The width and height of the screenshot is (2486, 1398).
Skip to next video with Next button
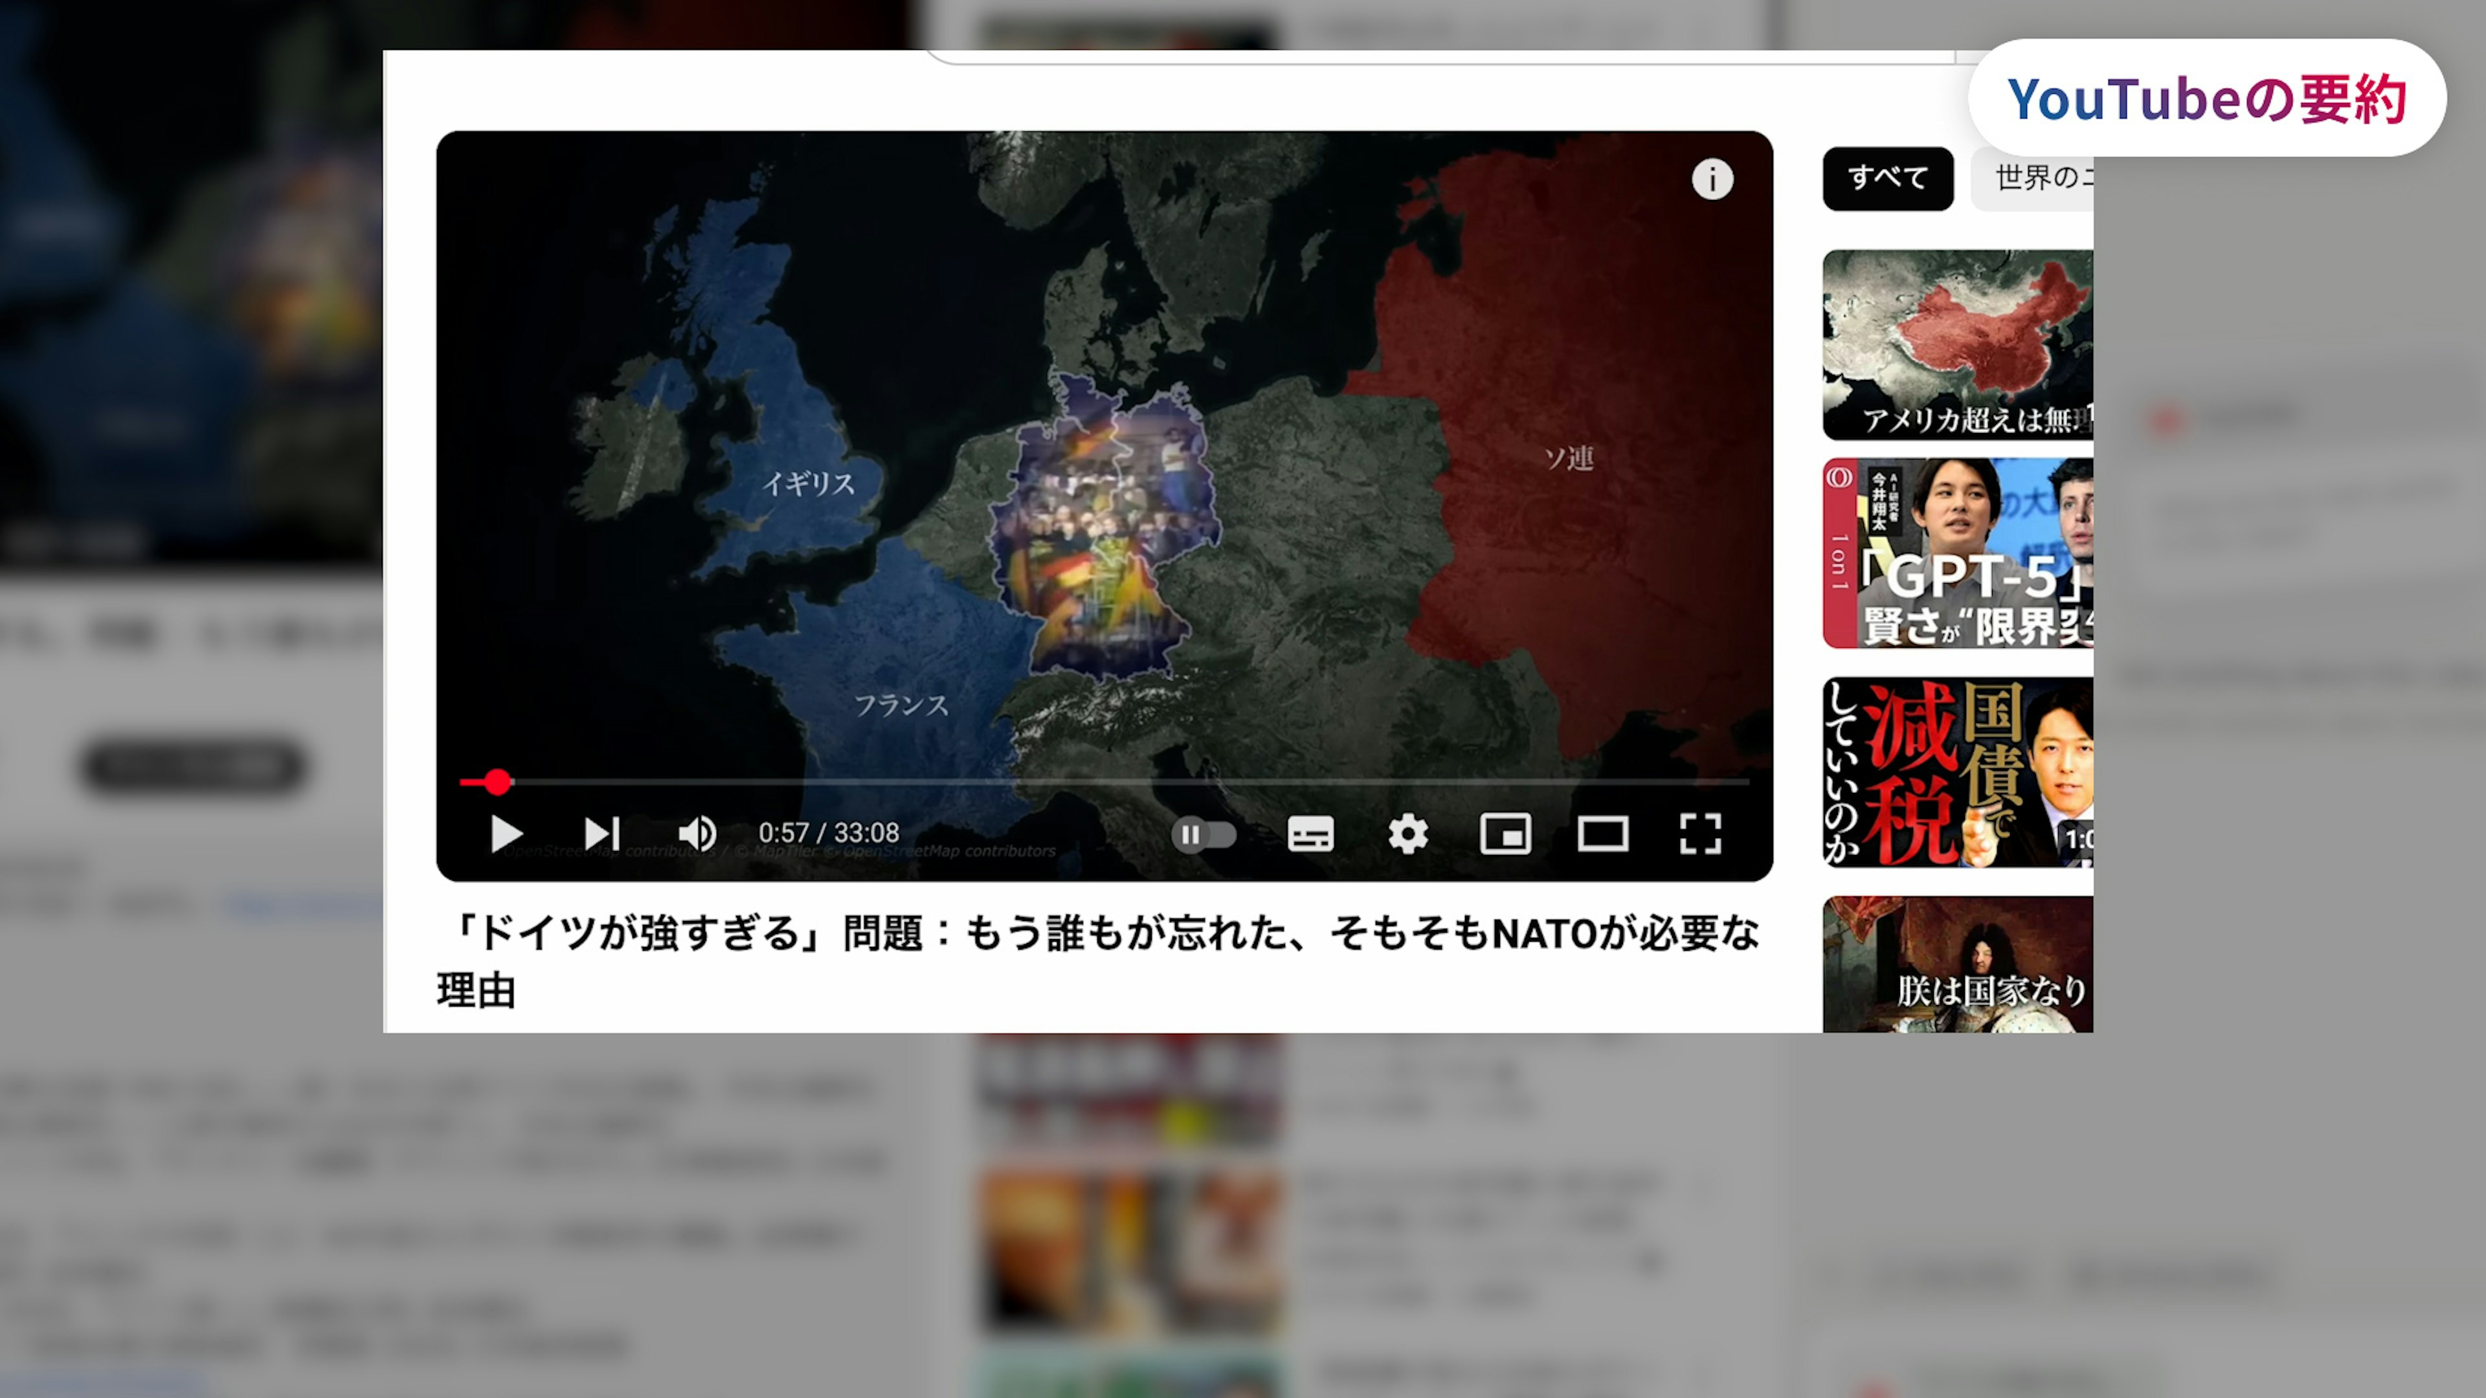tap(602, 834)
